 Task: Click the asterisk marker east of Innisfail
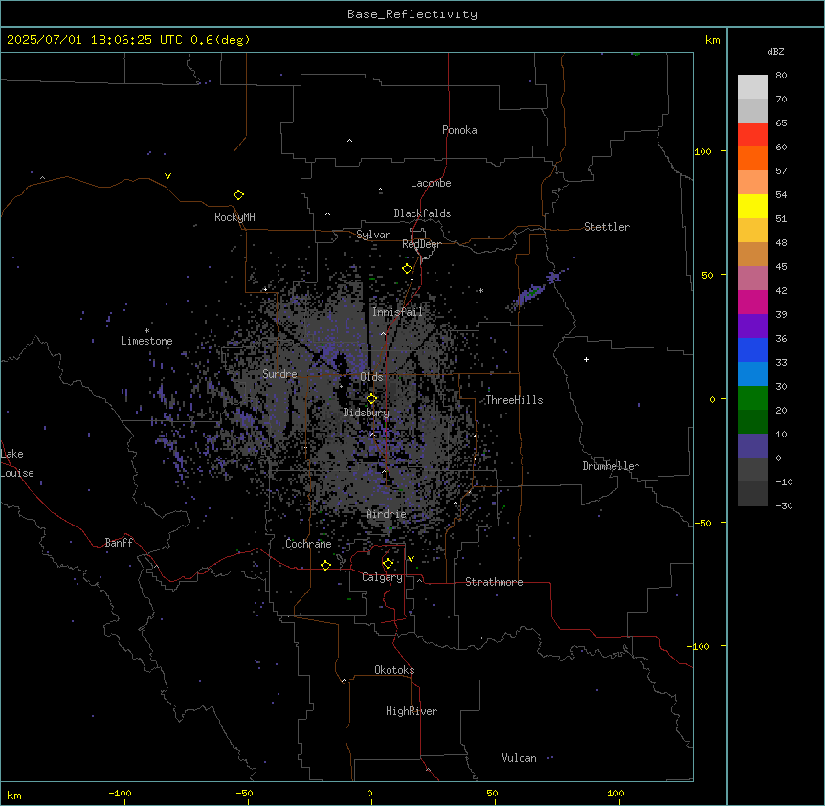(480, 290)
